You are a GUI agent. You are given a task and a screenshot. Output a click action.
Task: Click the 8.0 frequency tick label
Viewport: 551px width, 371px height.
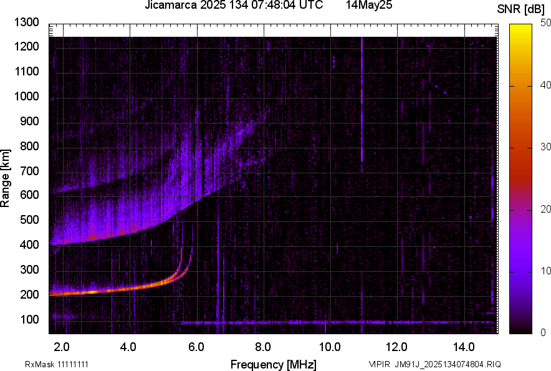262,347
